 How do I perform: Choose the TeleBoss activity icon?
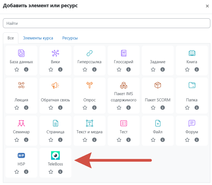56,155
